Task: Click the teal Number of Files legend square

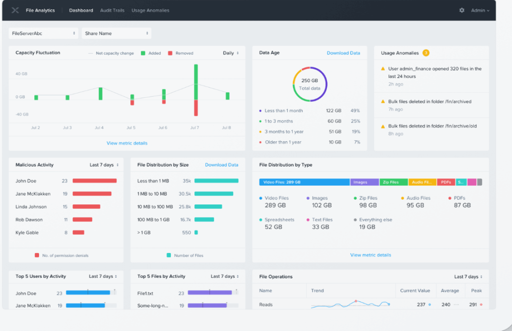Action: pyautogui.click(x=169, y=255)
